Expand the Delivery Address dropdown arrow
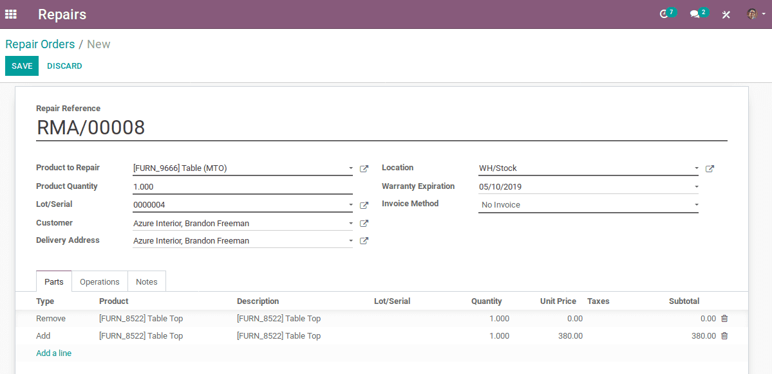 point(350,241)
